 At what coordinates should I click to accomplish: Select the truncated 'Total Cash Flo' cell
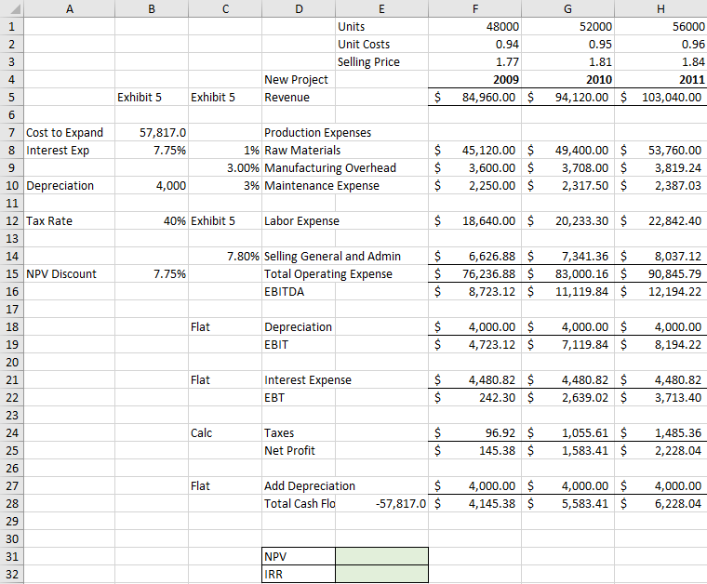[299, 503]
